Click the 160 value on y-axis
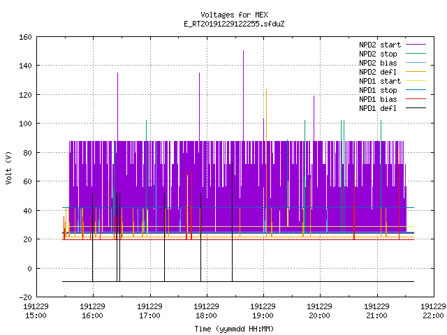 click(25, 37)
